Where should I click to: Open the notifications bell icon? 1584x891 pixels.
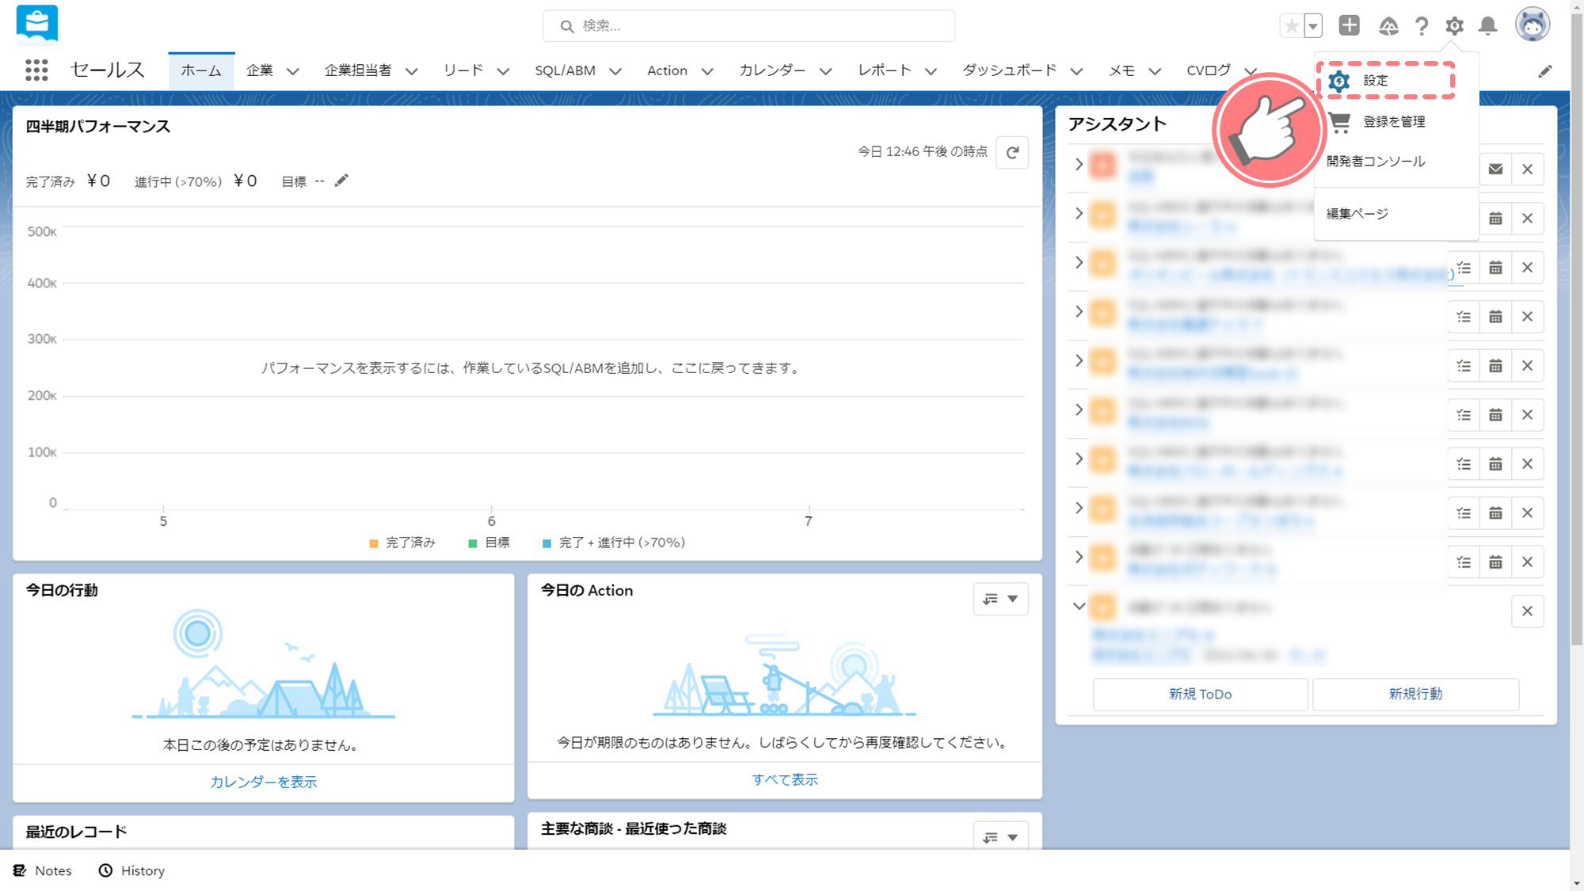click(1488, 26)
